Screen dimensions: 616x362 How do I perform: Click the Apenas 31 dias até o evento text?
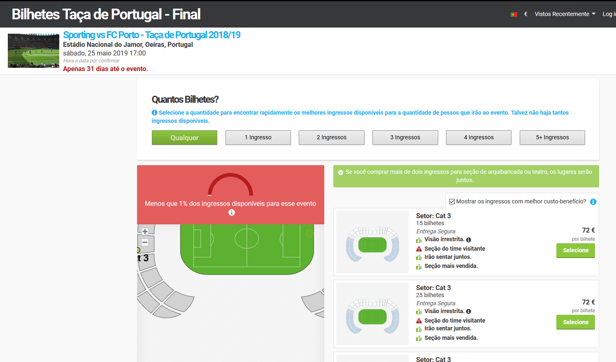(x=105, y=69)
